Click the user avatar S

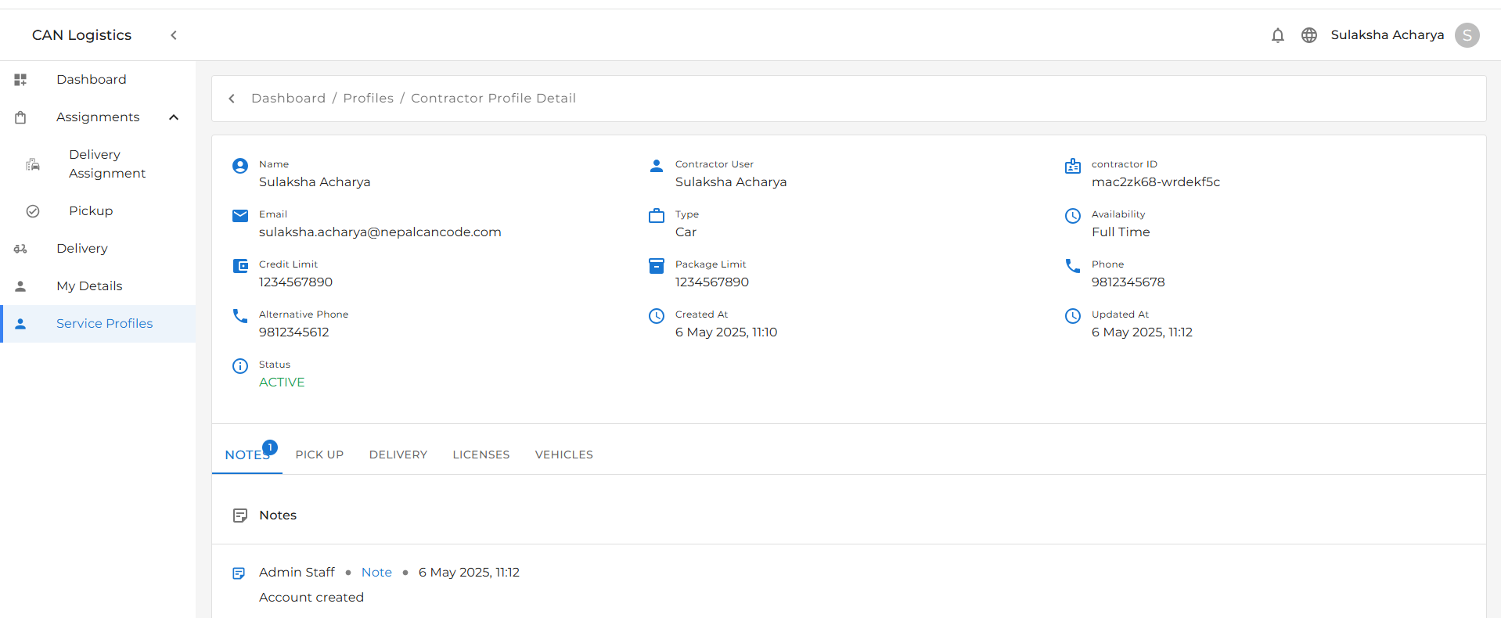point(1467,35)
